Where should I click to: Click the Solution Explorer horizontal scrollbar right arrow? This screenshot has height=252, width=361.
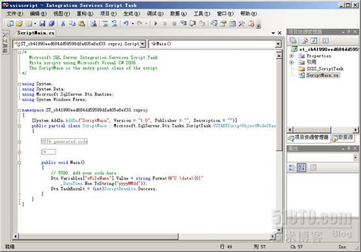tap(356, 130)
